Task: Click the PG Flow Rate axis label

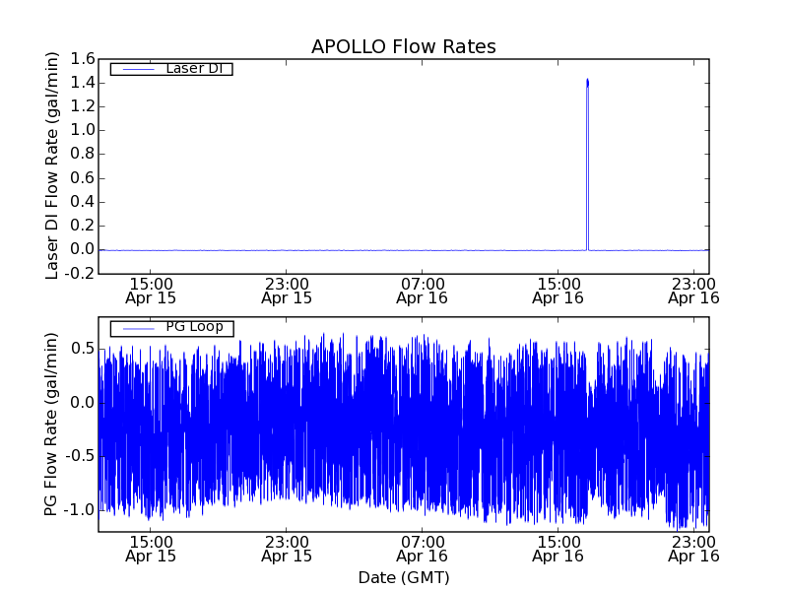Action: tap(51, 425)
